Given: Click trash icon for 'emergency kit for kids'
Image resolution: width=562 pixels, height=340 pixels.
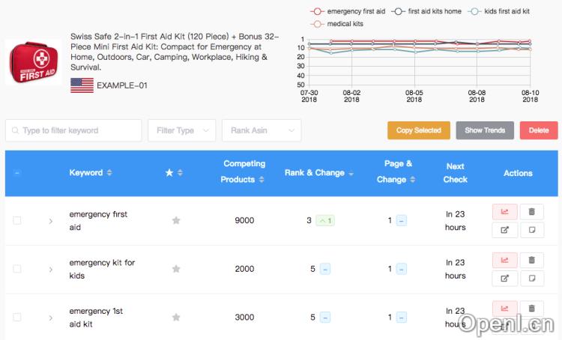Looking at the screenshot, I should (x=531, y=260).
